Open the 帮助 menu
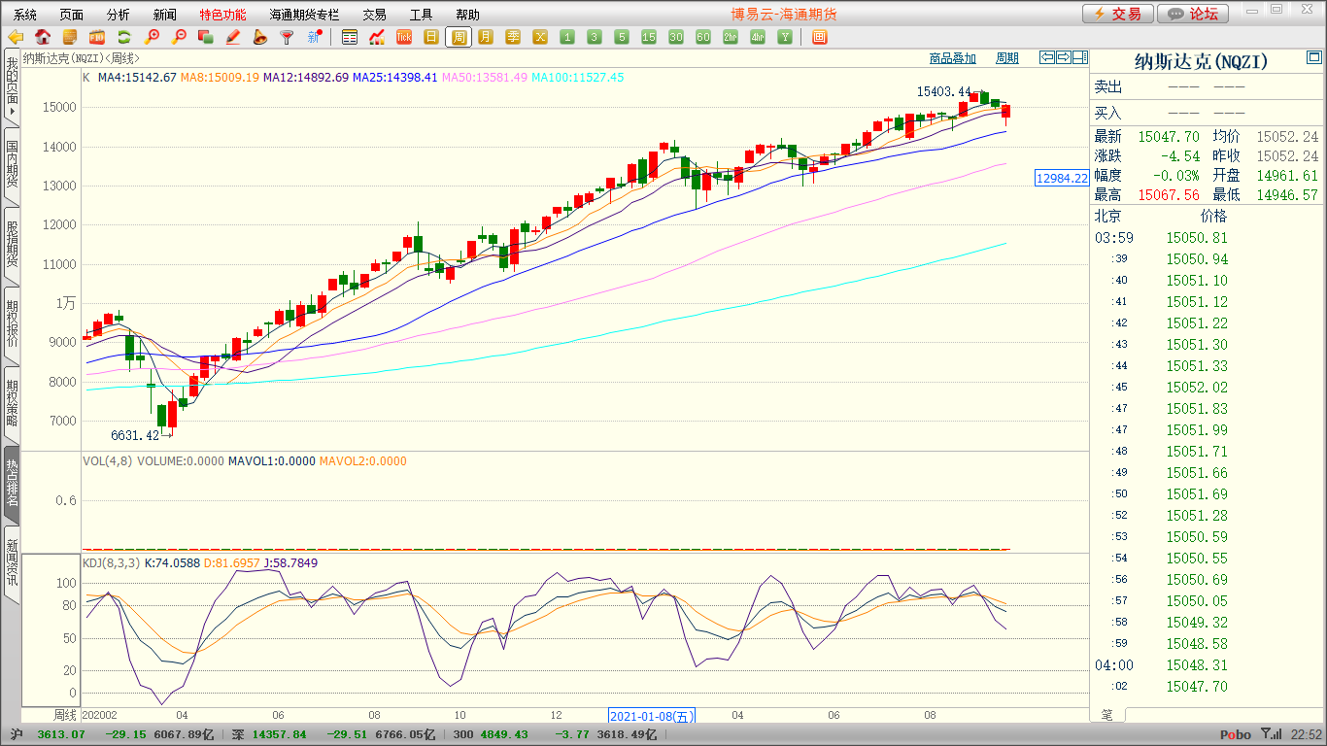This screenshot has width=1327, height=746. (467, 15)
